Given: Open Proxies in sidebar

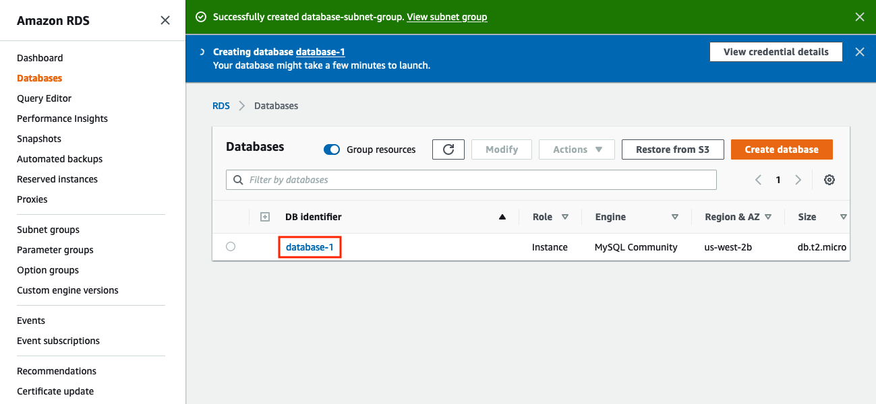Looking at the screenshot, I should [x=32, y=199].
